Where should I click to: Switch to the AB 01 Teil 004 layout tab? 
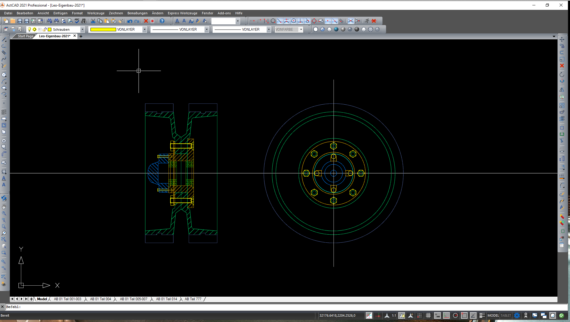coord(100,299)
